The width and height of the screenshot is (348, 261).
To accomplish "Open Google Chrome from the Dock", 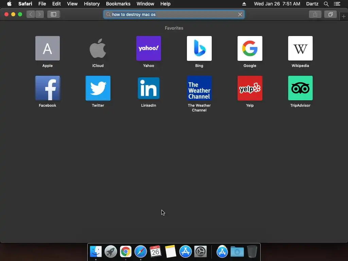I will tap(126, 251).
